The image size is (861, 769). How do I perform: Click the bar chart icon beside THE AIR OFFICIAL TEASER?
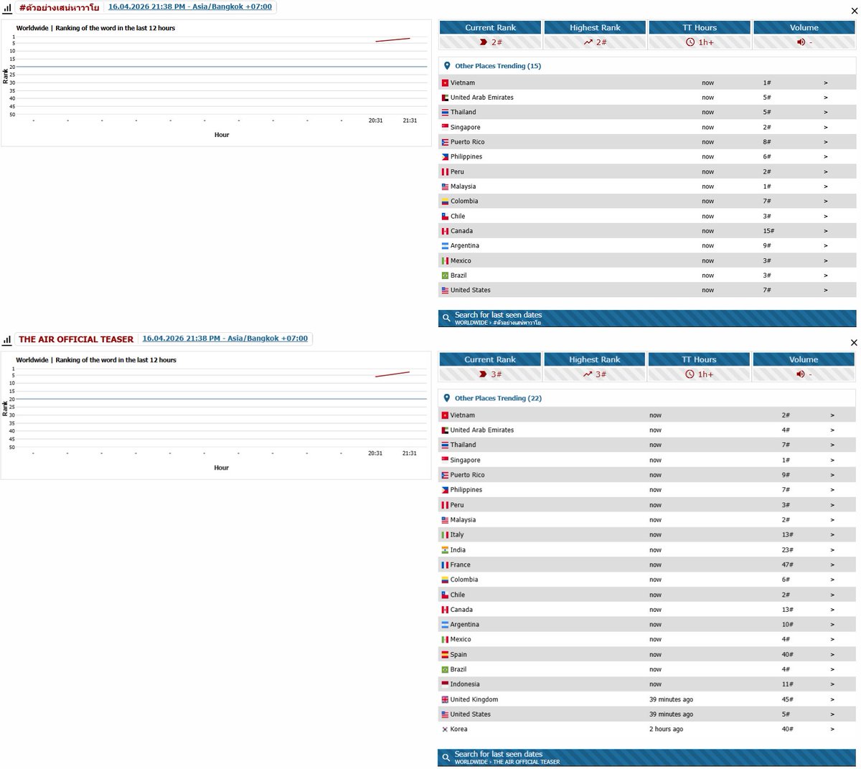click(7, 339)
